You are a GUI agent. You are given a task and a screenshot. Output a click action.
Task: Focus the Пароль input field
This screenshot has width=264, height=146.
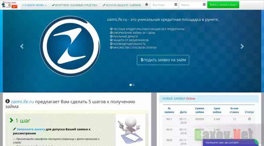point(193,5)
